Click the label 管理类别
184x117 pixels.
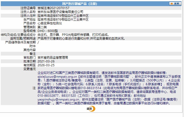[x=29, y=27]
